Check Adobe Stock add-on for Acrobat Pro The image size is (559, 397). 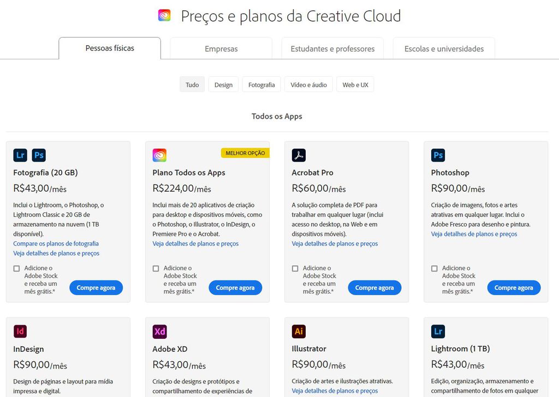[295, 268]
